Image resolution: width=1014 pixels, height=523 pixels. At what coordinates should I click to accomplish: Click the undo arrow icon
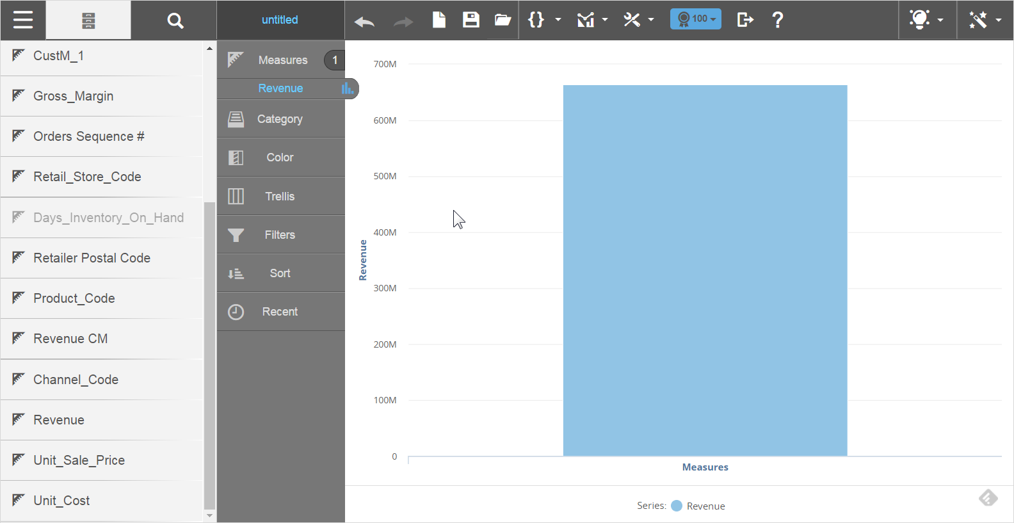click(364, 21)
